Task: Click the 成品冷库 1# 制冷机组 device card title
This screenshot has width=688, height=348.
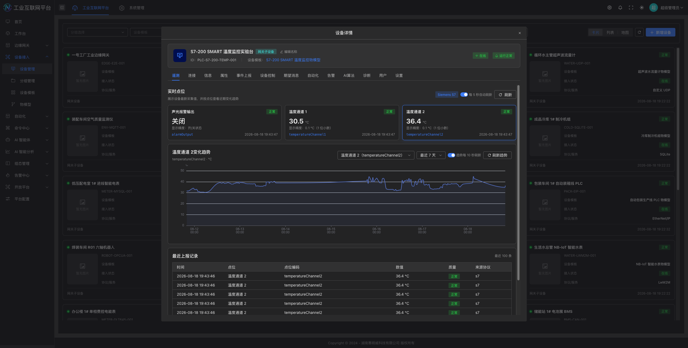Action: [x=552, y=119]
